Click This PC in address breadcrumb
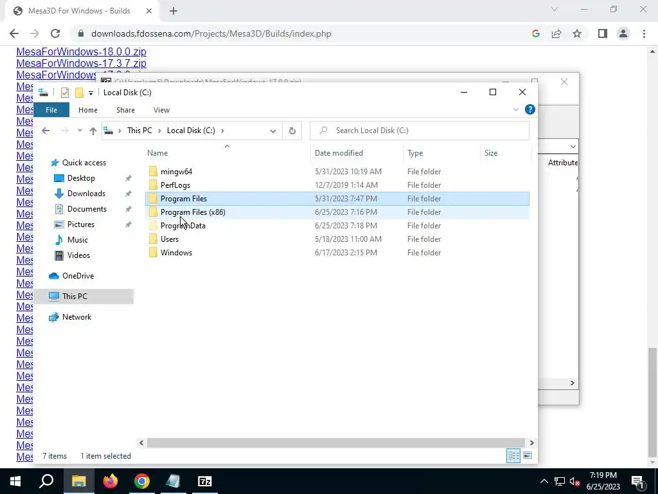Image resolution: width=658 pixels, height=494 pixels. pyautogui.click(x=139, y=131)
